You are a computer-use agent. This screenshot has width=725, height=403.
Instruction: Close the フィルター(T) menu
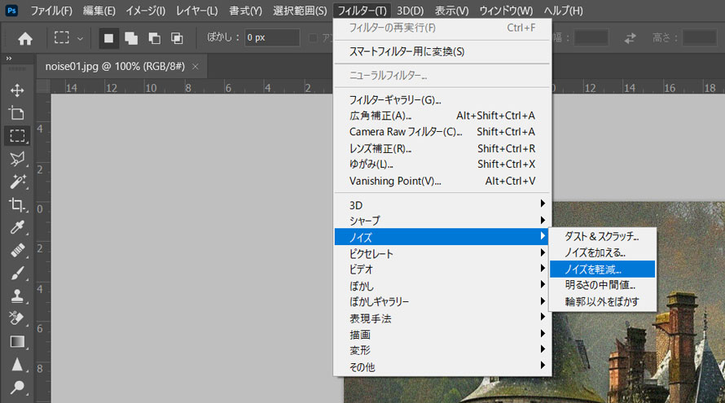click(362, 10)
